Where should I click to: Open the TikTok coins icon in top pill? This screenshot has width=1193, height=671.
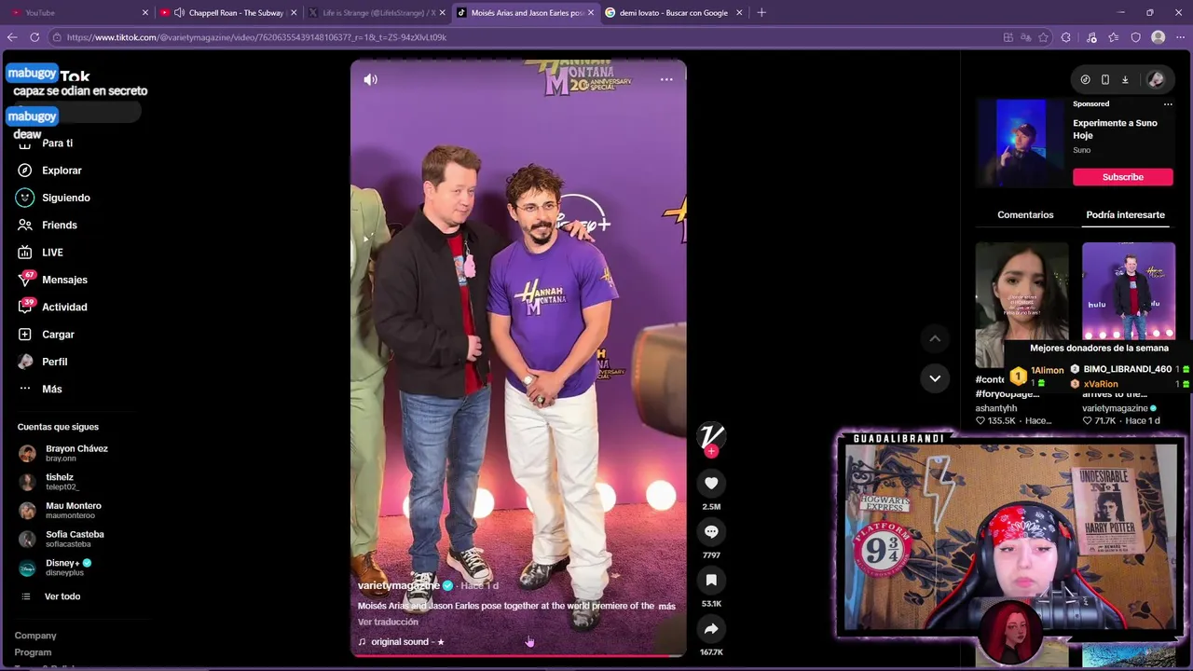point(1085,80)
